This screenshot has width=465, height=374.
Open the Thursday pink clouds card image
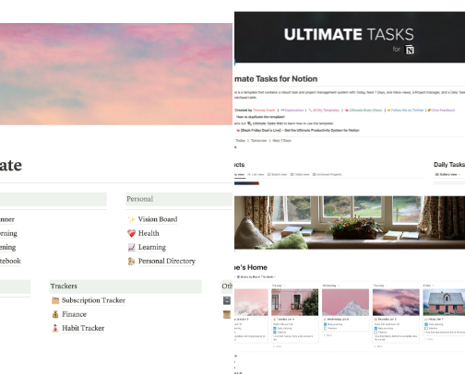pos(396,302)
